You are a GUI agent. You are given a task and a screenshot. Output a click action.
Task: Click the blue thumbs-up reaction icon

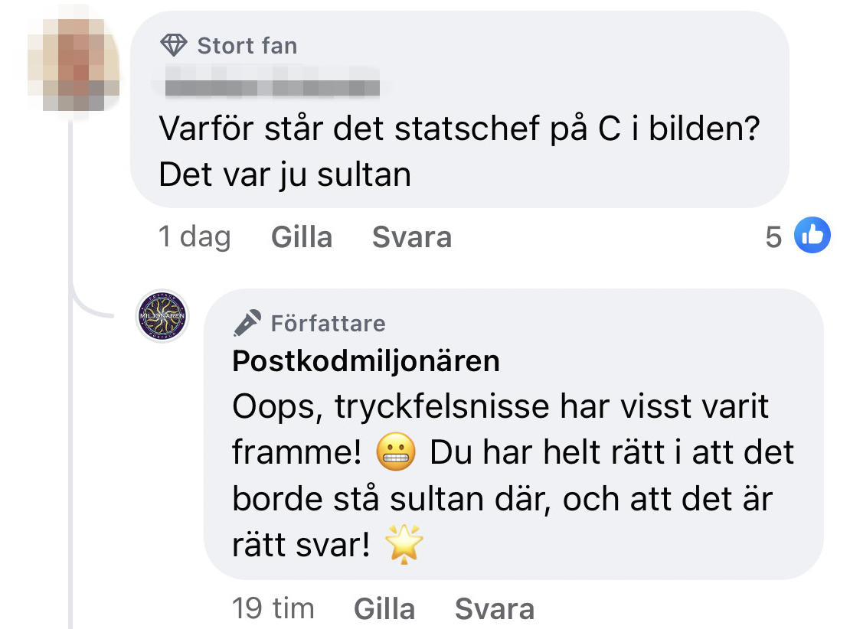click(x=812, y=236)
